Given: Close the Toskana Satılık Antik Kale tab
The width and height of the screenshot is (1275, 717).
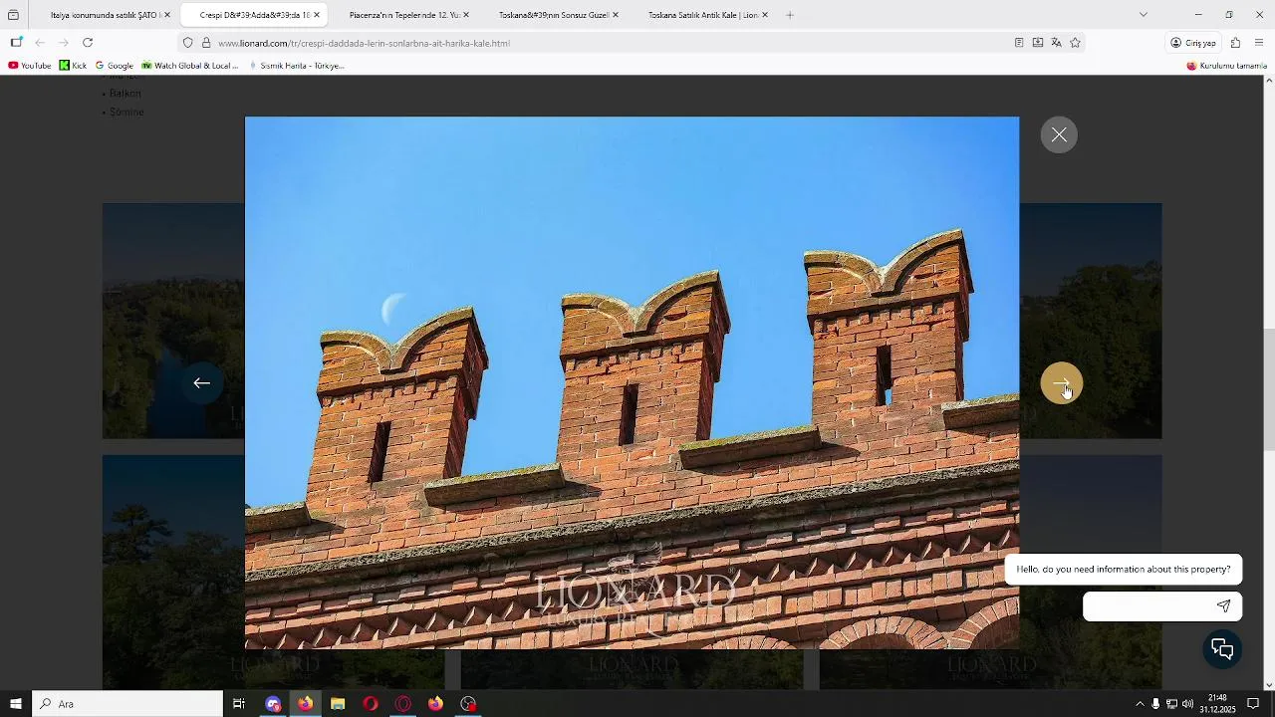Looking at the screenshot, I should click(765, 15).
